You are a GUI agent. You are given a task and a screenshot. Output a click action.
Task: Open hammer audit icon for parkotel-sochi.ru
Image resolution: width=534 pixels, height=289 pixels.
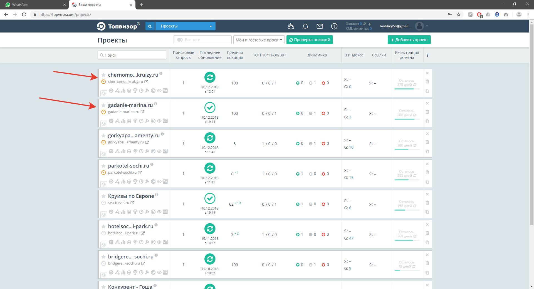coord(147,181)
